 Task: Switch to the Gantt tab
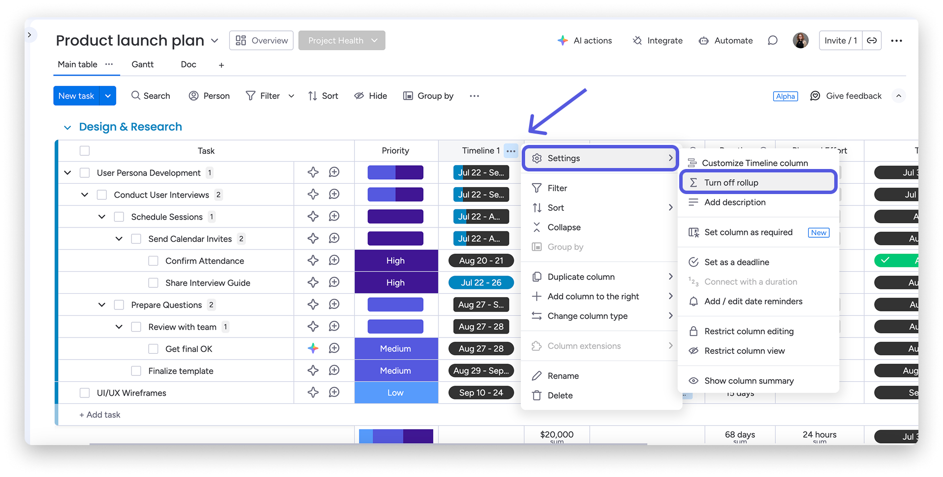[x=142, y=64]
